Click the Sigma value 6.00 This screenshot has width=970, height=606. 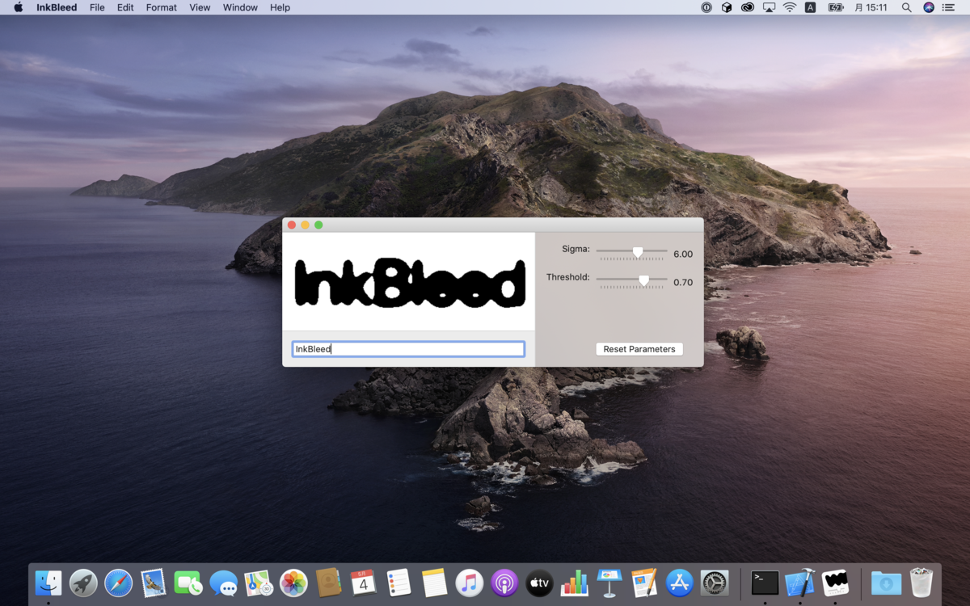coord(683,254)
